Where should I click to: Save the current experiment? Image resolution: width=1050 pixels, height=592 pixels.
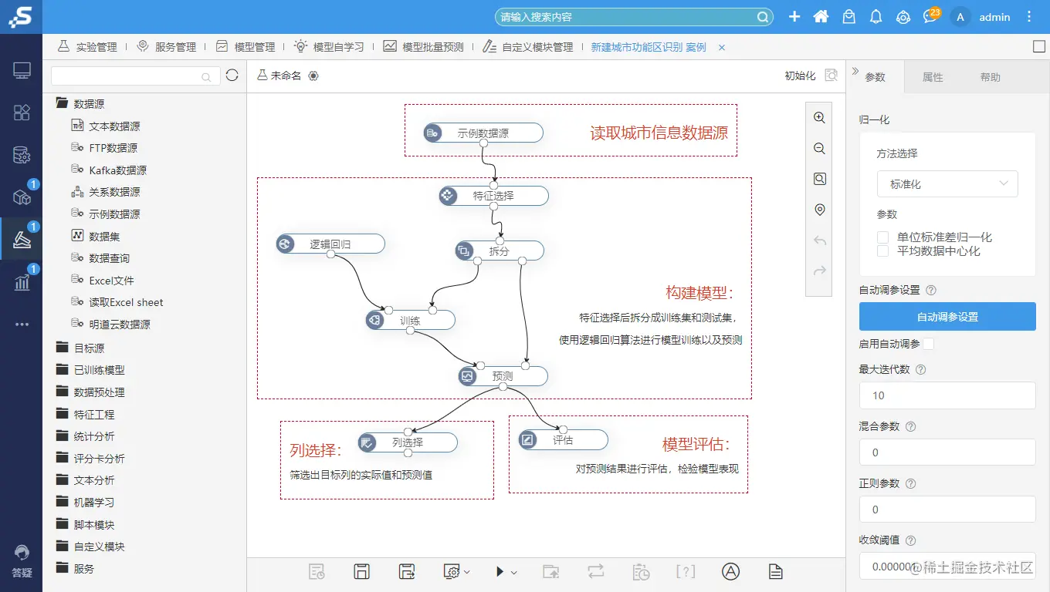pyautogui.click(x=361, y=571)
